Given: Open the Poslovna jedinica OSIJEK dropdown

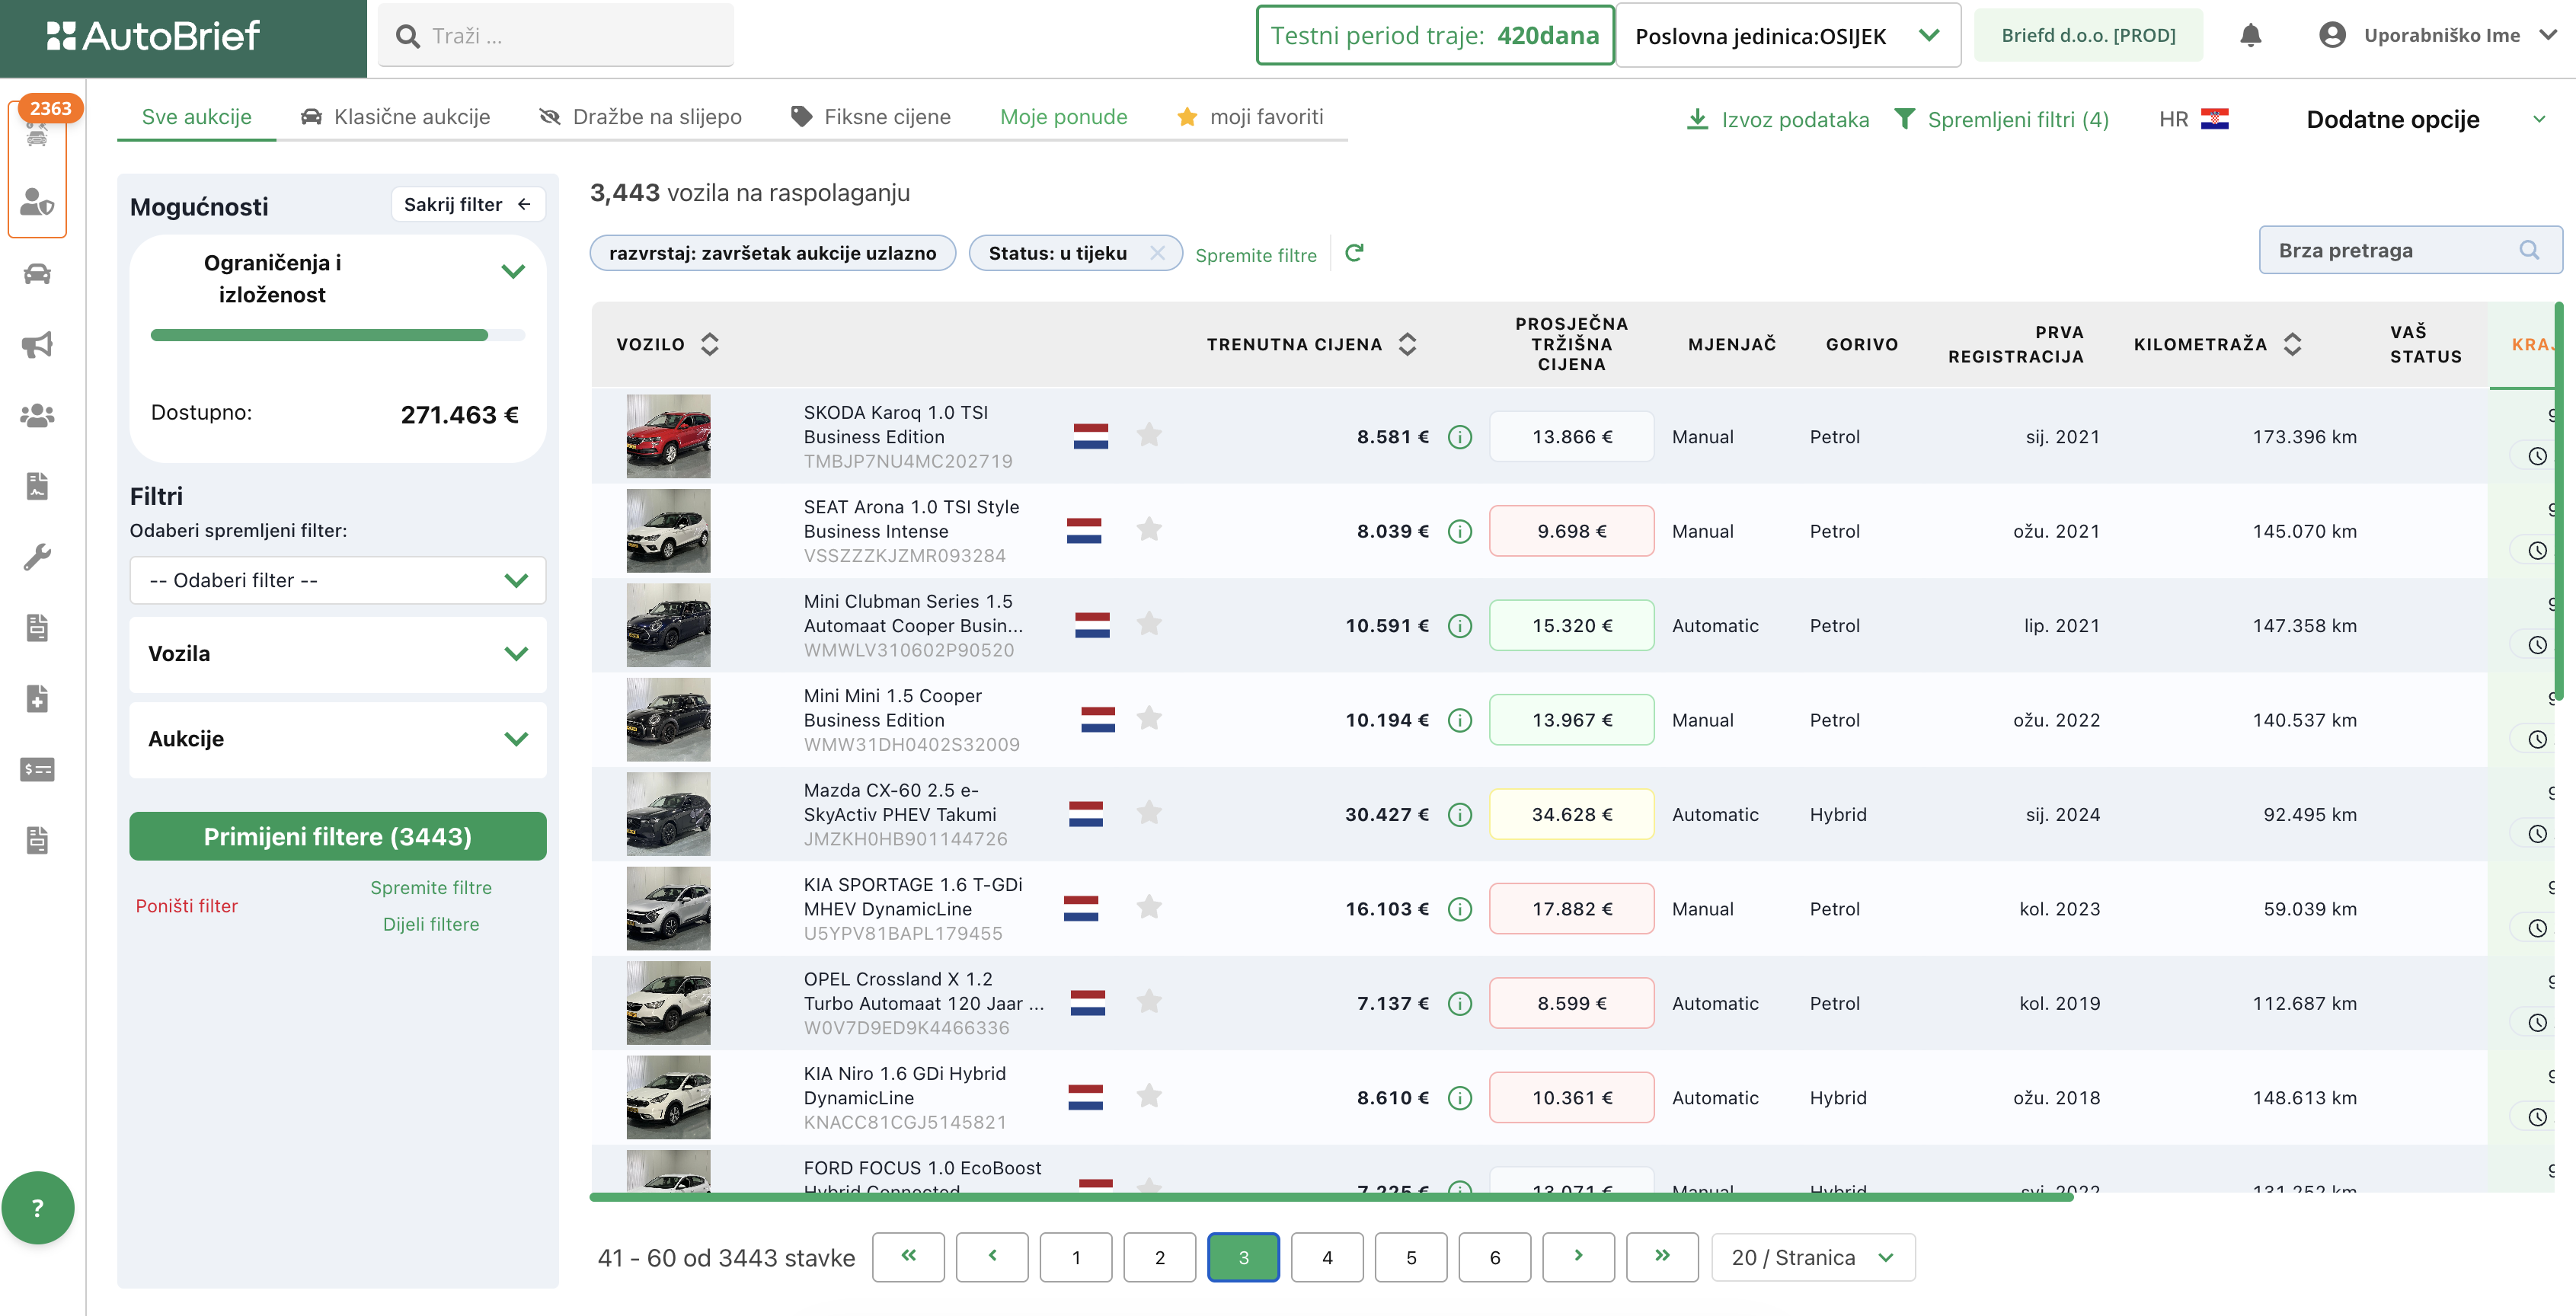Looking at the screenshot, I should [x=1787, y=36].
